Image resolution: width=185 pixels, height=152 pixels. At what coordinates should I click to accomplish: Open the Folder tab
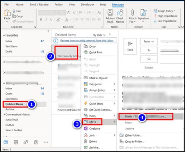click(59, 5)
